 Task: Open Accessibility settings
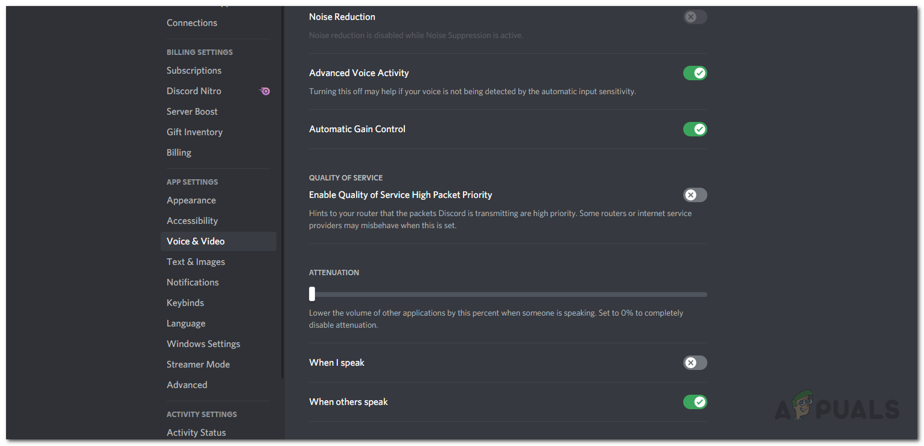(192, 221)
